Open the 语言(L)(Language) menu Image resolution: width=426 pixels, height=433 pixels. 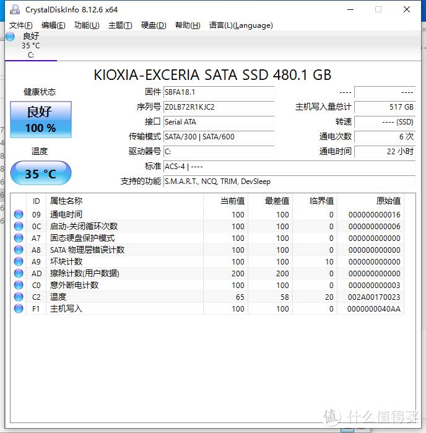coord(241,25)
